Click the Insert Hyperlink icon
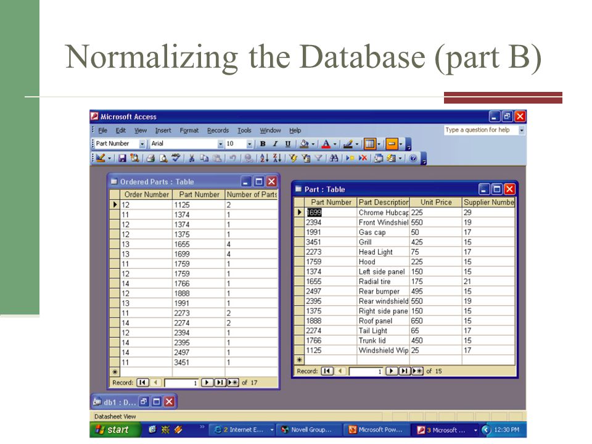Screen dimensions: 592x444 pos(248,158)
